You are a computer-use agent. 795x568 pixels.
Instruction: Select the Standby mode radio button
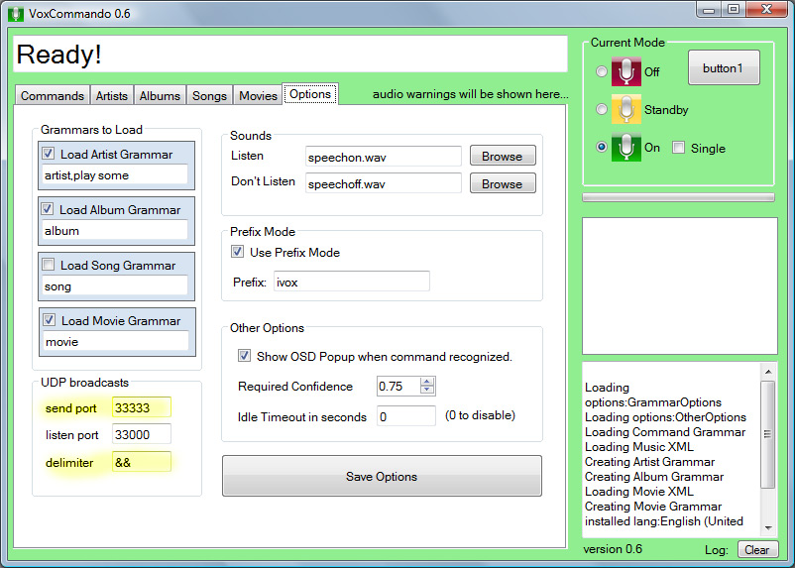click(602, 109)
